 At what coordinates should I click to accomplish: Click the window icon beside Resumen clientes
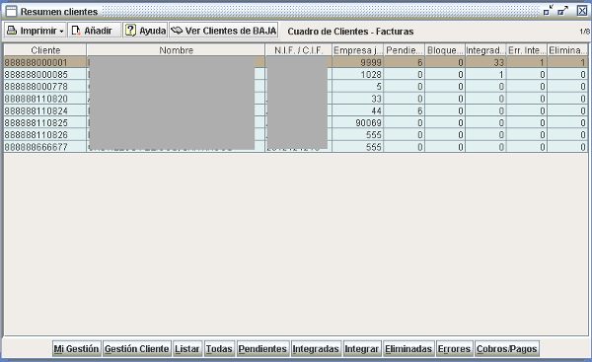click(11, 12)
